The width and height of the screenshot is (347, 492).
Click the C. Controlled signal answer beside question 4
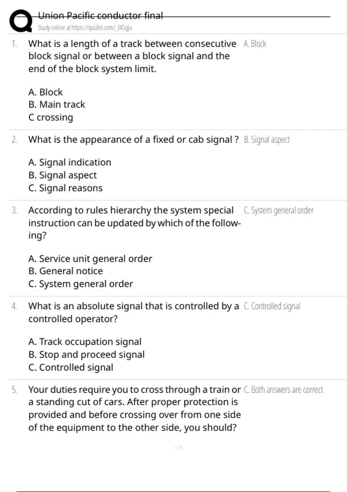pos(272,306)
